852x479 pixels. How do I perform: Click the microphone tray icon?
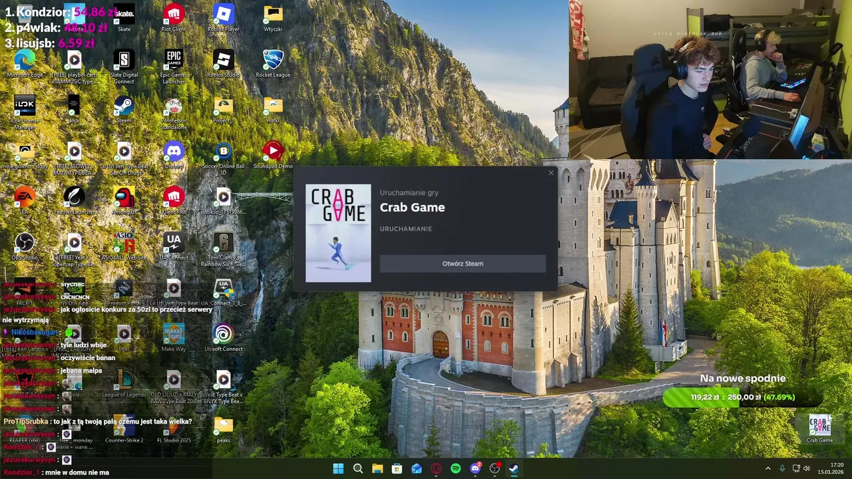[782, 468]
